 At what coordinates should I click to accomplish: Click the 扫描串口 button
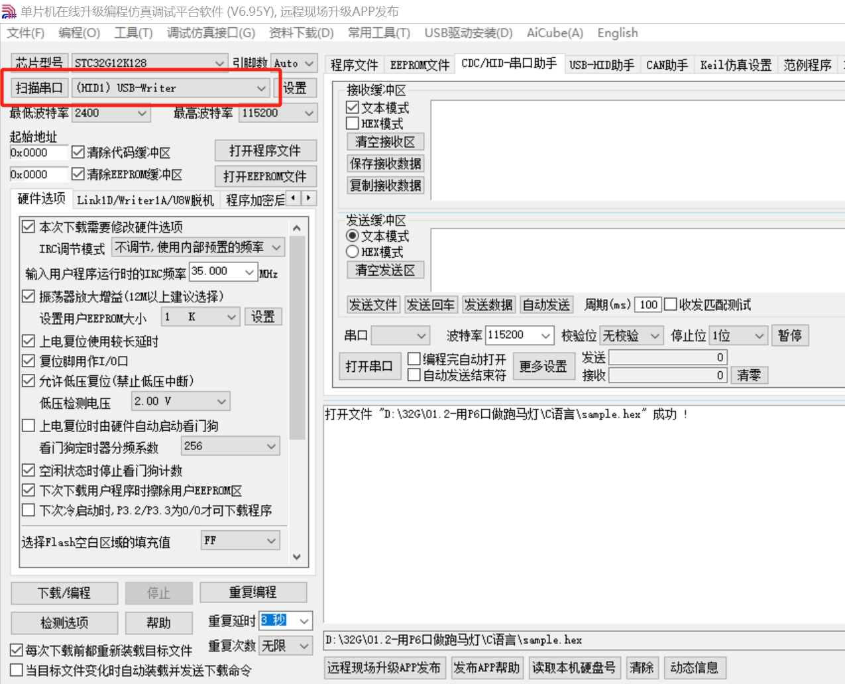click(39, 88)
